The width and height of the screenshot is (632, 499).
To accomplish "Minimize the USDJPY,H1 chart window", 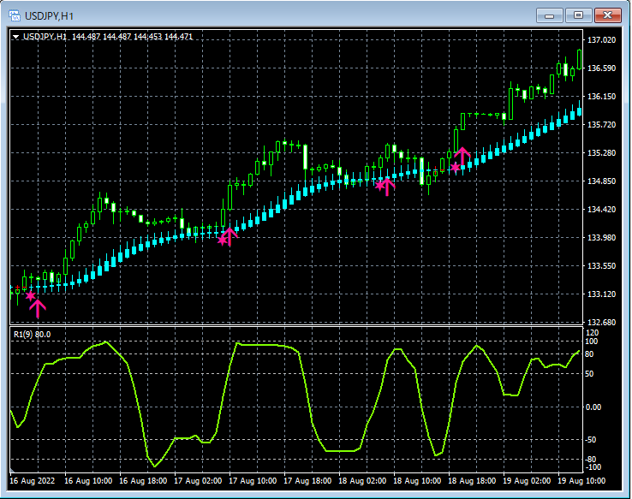I will pyautogui.click(x=550, y=15).
